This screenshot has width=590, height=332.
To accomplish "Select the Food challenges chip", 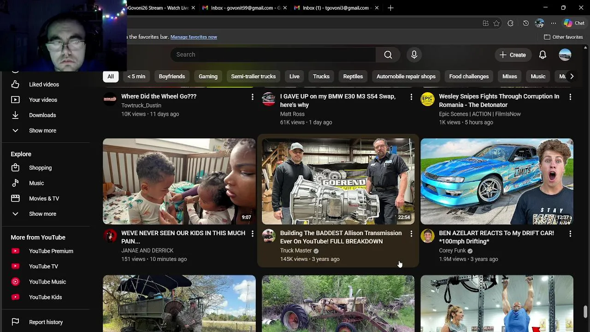I will [x=469, y=77].
